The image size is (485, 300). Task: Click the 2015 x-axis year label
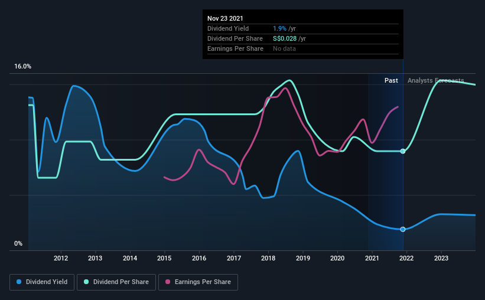pos(164,258)
